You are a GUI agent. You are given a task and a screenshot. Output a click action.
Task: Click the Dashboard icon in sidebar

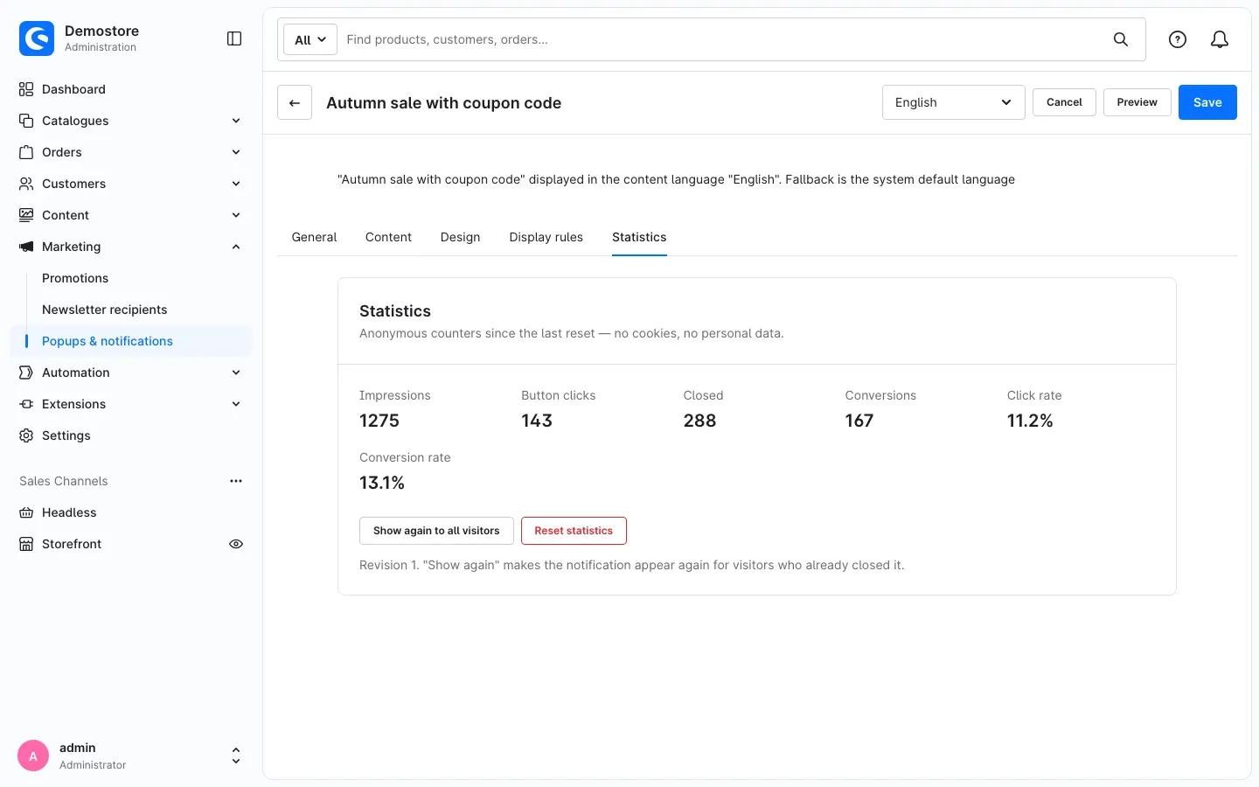click(x=26, y=89)
